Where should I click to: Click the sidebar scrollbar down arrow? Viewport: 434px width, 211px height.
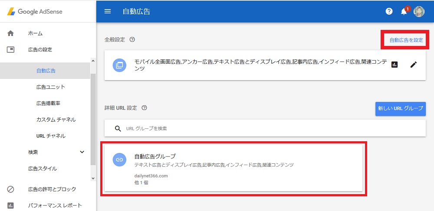[93, 179]
